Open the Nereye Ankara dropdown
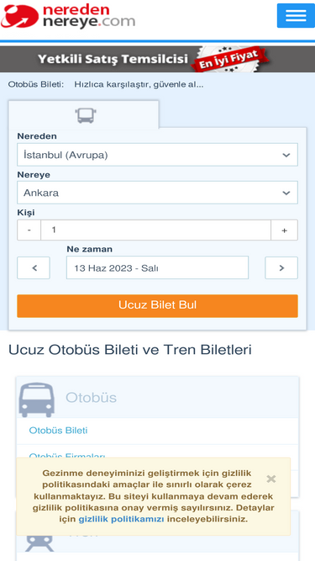 157,193
